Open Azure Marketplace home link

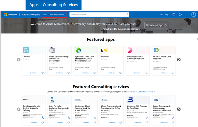[31, 15]
